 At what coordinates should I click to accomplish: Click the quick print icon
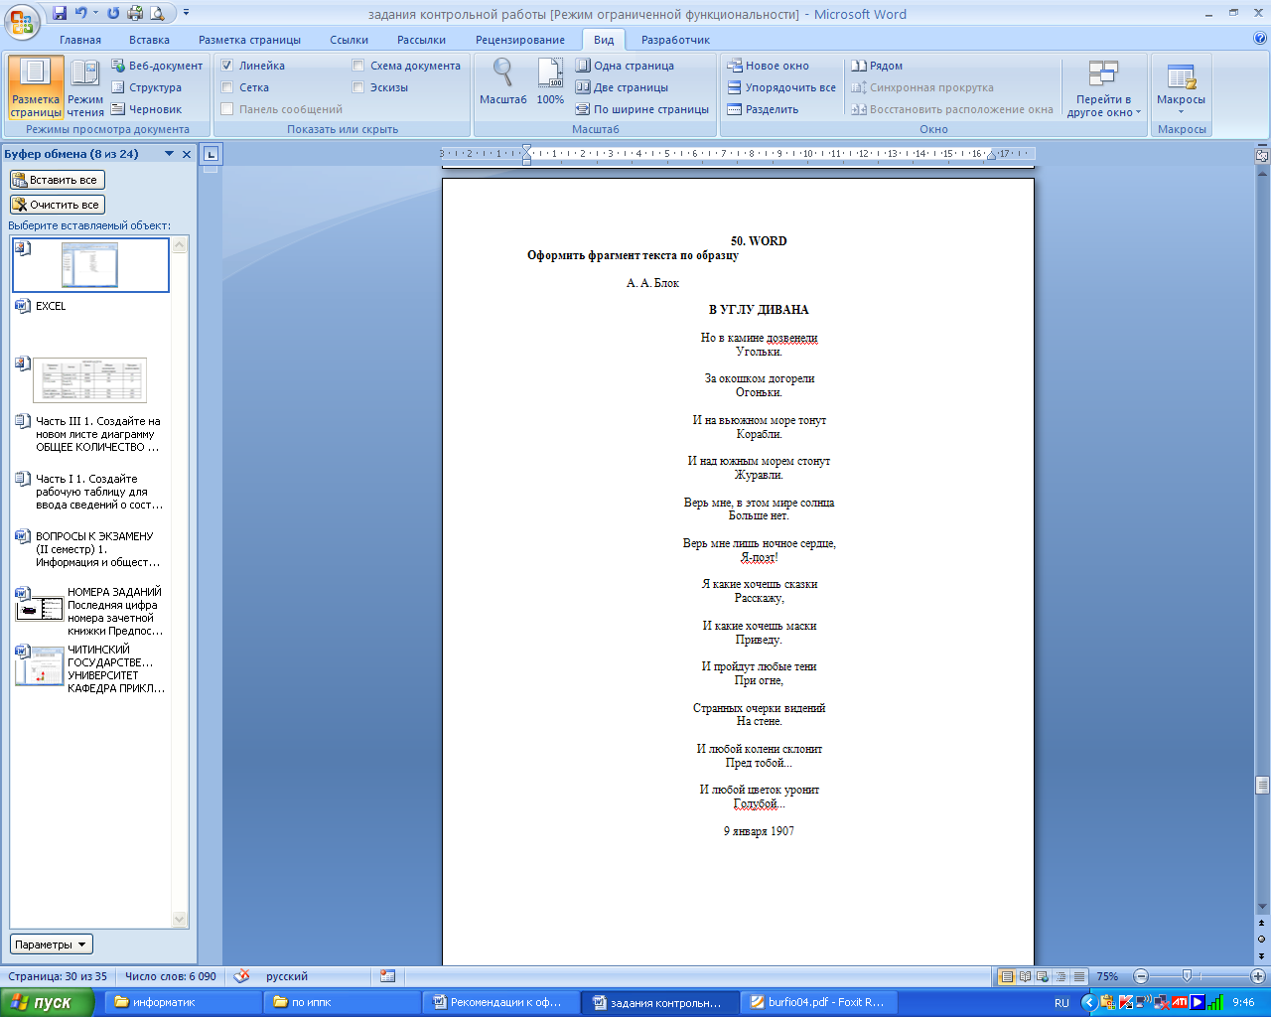click(135, 14)
